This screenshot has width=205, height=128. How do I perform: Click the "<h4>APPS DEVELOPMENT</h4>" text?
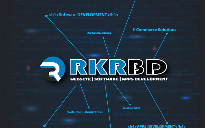coord(156,126)
